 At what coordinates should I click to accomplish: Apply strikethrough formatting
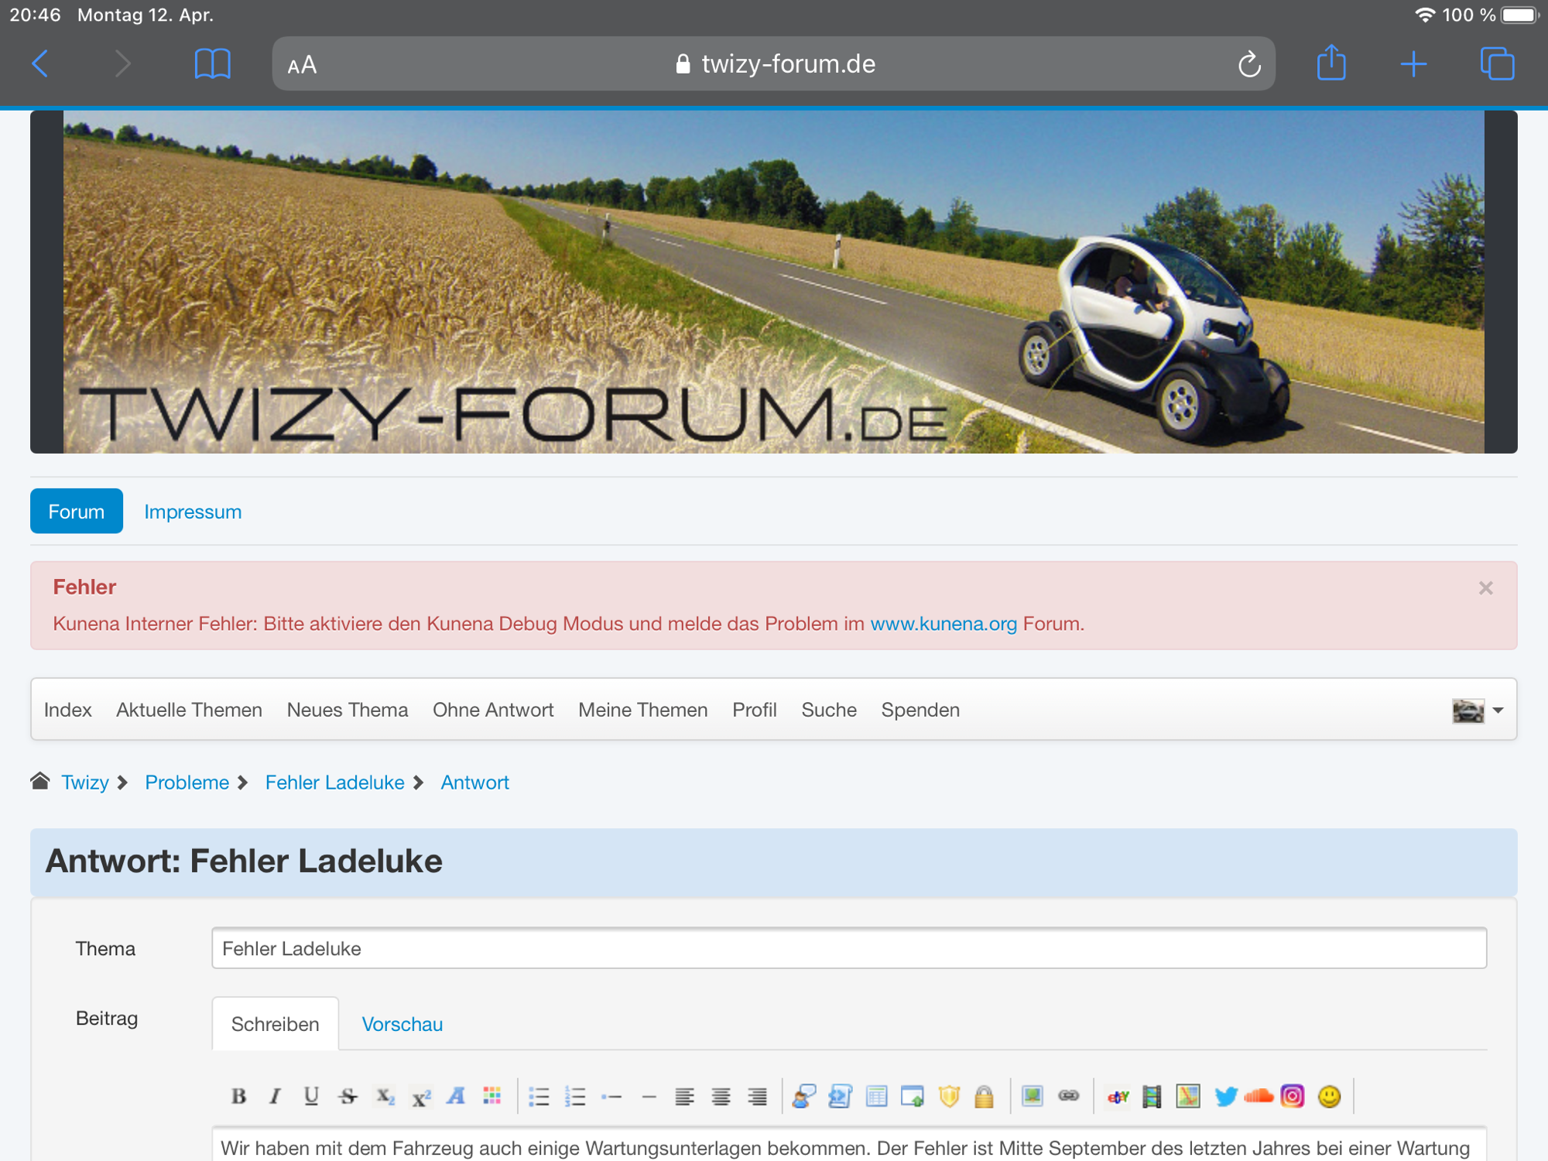point(348,1096)
